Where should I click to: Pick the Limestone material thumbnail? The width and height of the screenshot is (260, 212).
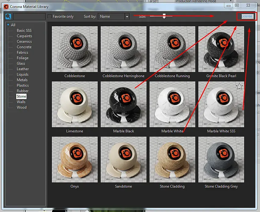click(x=75, y=104)
